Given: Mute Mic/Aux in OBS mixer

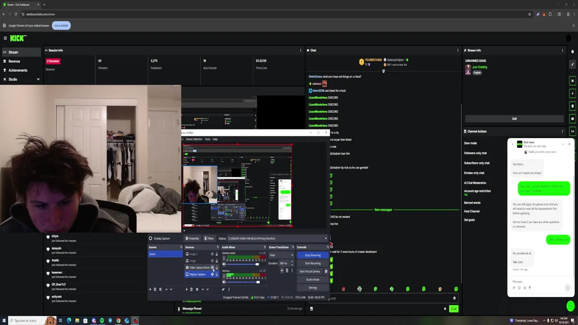Looking at the screenshot, I should [x=224, y=282].
